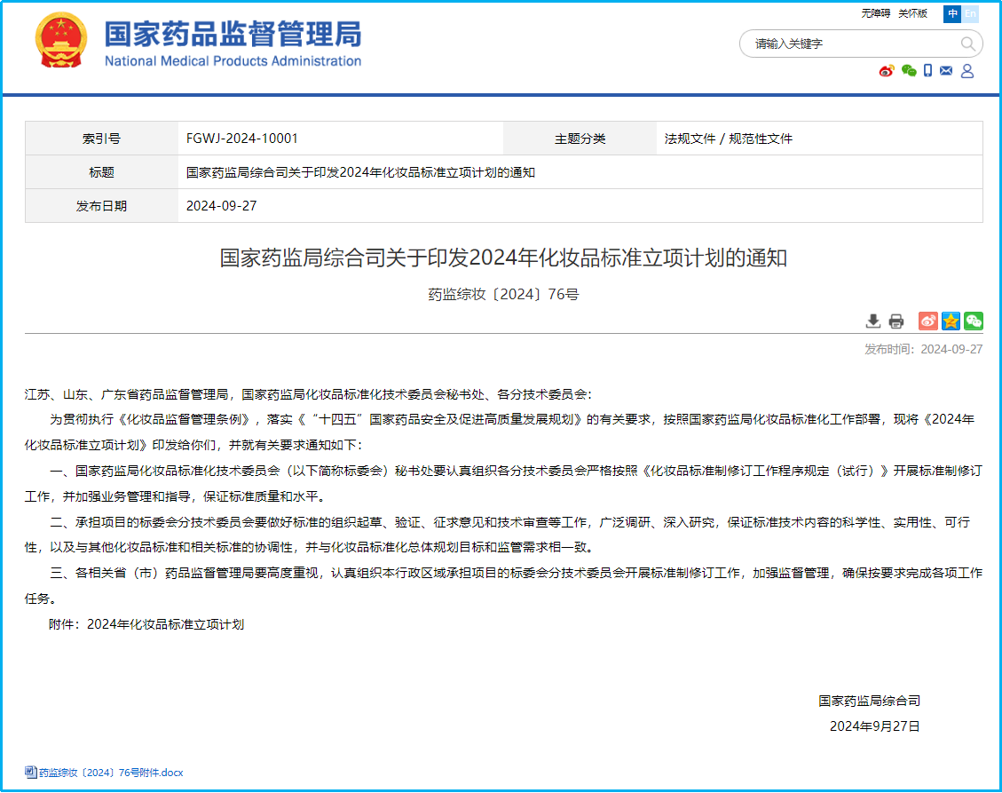1002x793 pixels.
Task: Share to WeChat using green share icon
Action: pyautogui.click(x=974, y=321)
